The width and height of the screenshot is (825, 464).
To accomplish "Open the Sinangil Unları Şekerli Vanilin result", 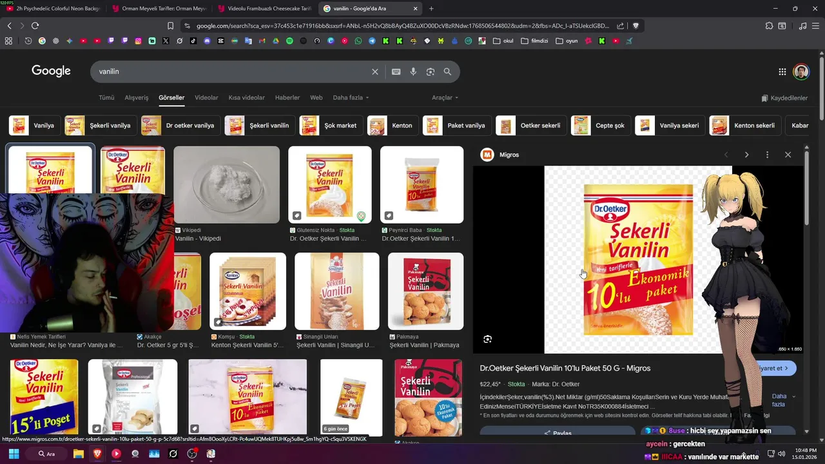I will point(337,291).
